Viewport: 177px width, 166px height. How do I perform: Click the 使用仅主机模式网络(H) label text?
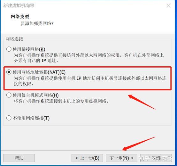35,95
